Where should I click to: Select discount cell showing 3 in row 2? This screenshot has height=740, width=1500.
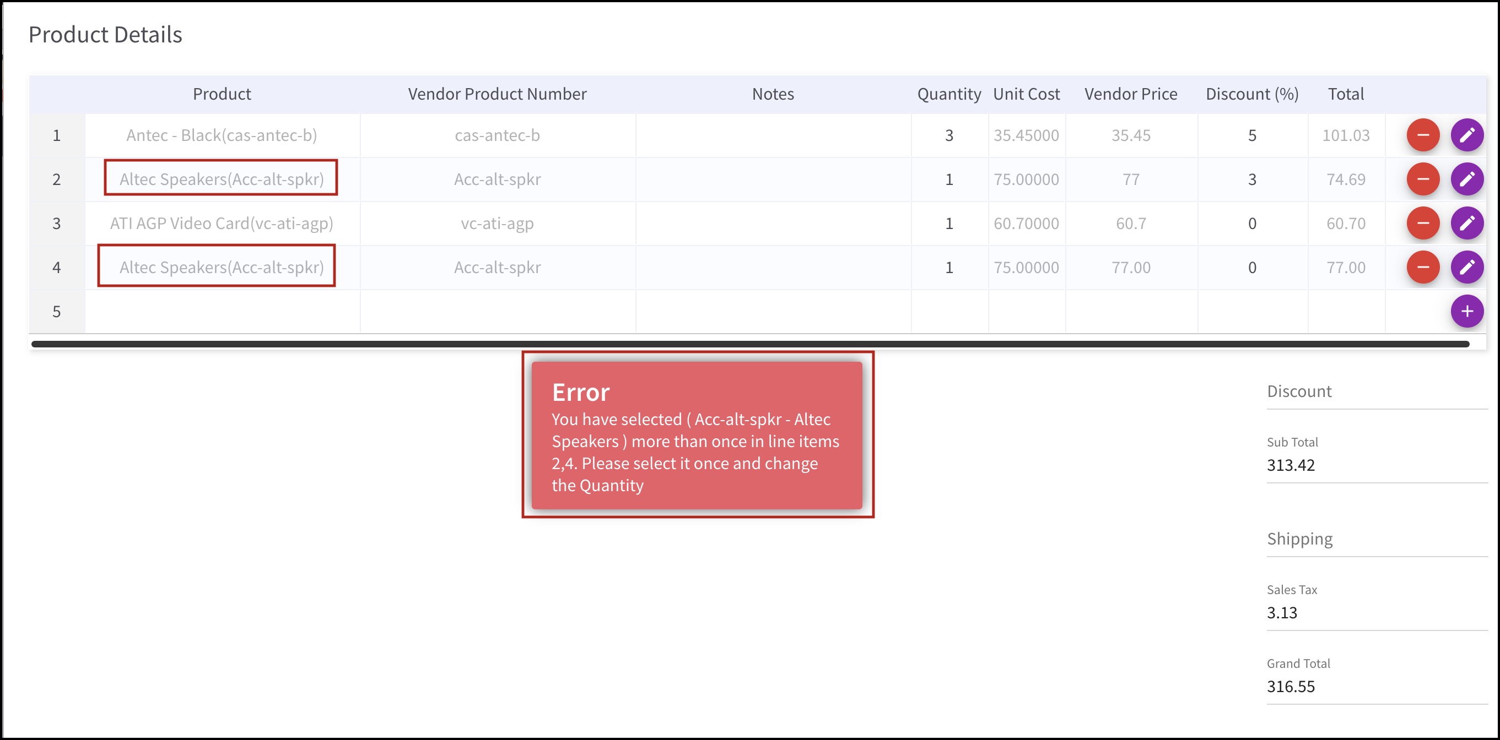pyautogui.click(x=1252, y=179)
